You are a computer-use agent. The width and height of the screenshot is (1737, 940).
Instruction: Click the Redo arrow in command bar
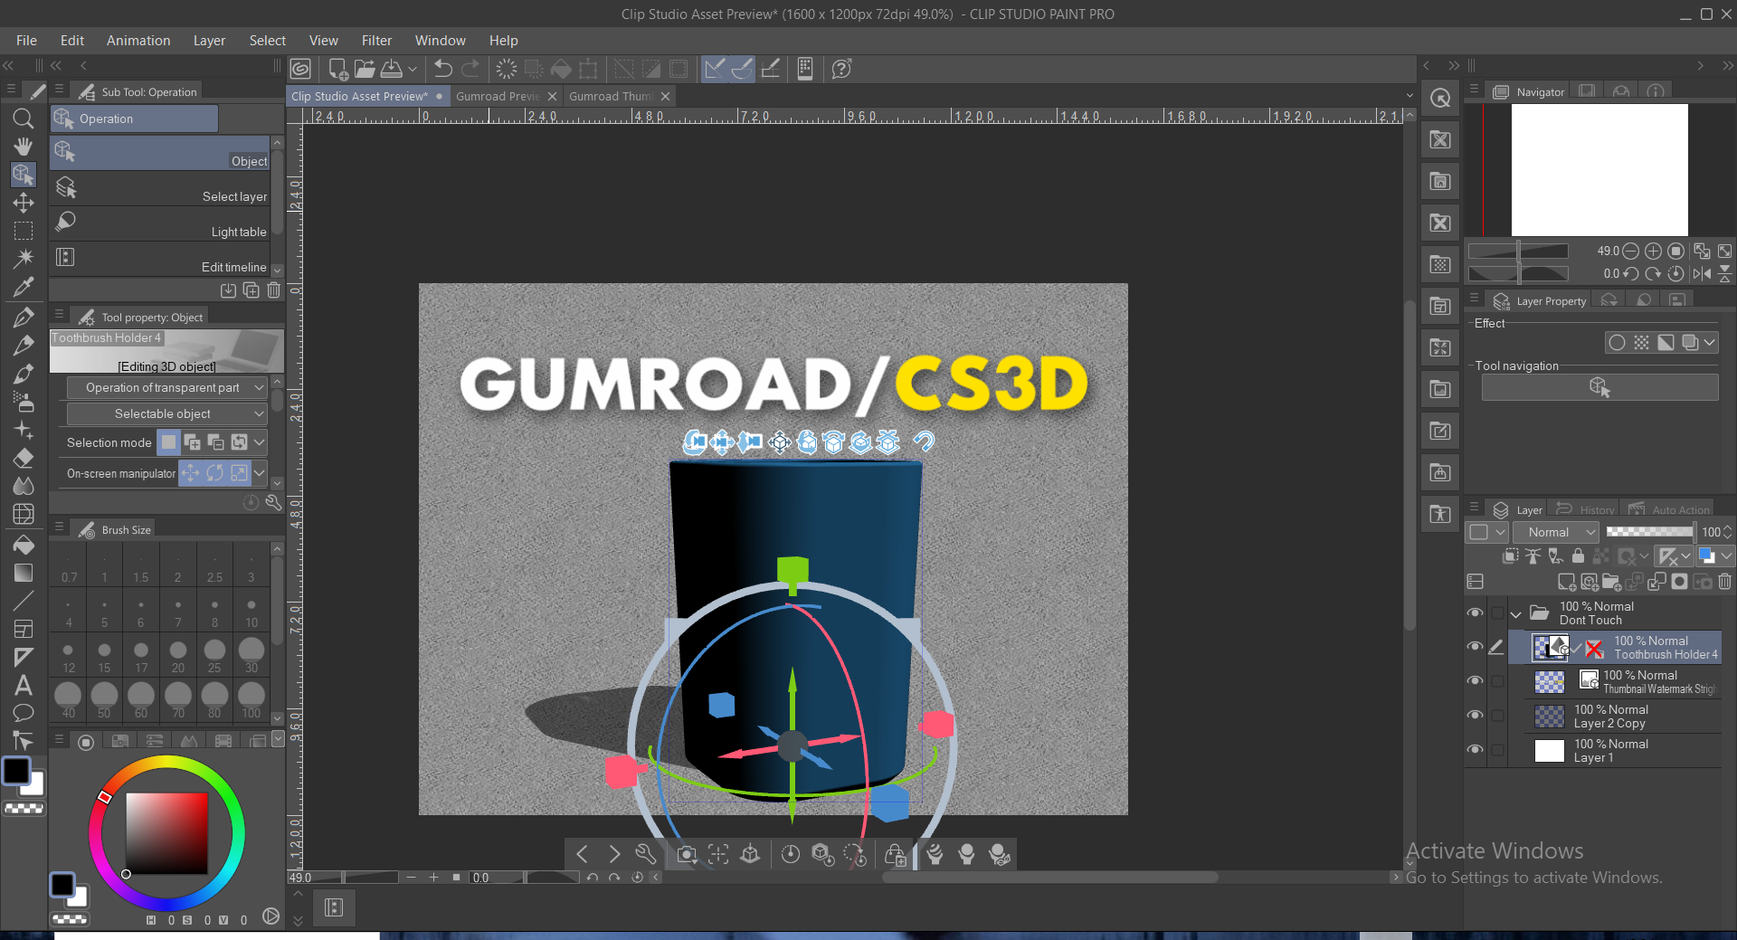tap(471, 69)
